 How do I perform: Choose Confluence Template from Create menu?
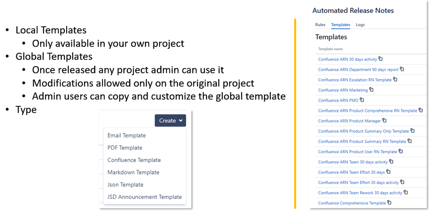[134, 160]
